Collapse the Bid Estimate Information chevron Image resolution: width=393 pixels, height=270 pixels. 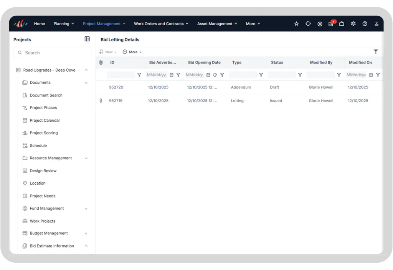tap(86, 246)
